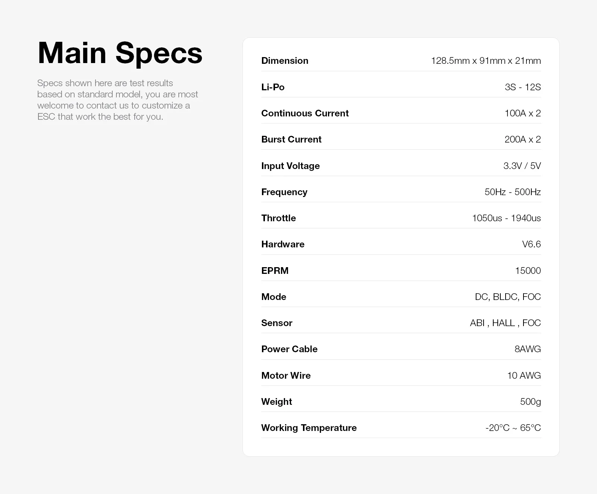Click the 8AWG power cable value
The width and height of the screenshot is (597, 494).
click(x=528, y=349)
